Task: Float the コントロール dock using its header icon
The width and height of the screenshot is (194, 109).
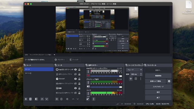Action: (x=145, y=65)
